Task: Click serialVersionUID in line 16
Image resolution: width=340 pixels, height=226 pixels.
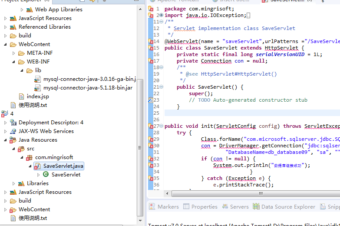Action: pyautogui.click(x=280, y=54)
